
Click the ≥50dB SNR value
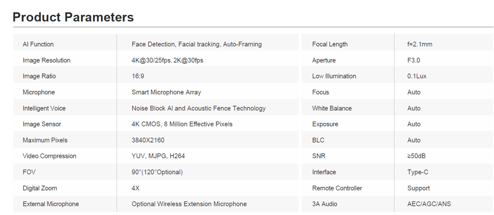tap(416, 156)
